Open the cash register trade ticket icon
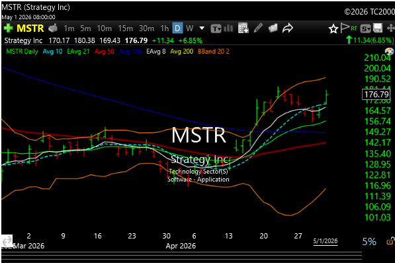Image resolution: width=395 pixels, height=263 pixels. pyautogui.click(x=53, y=28)
